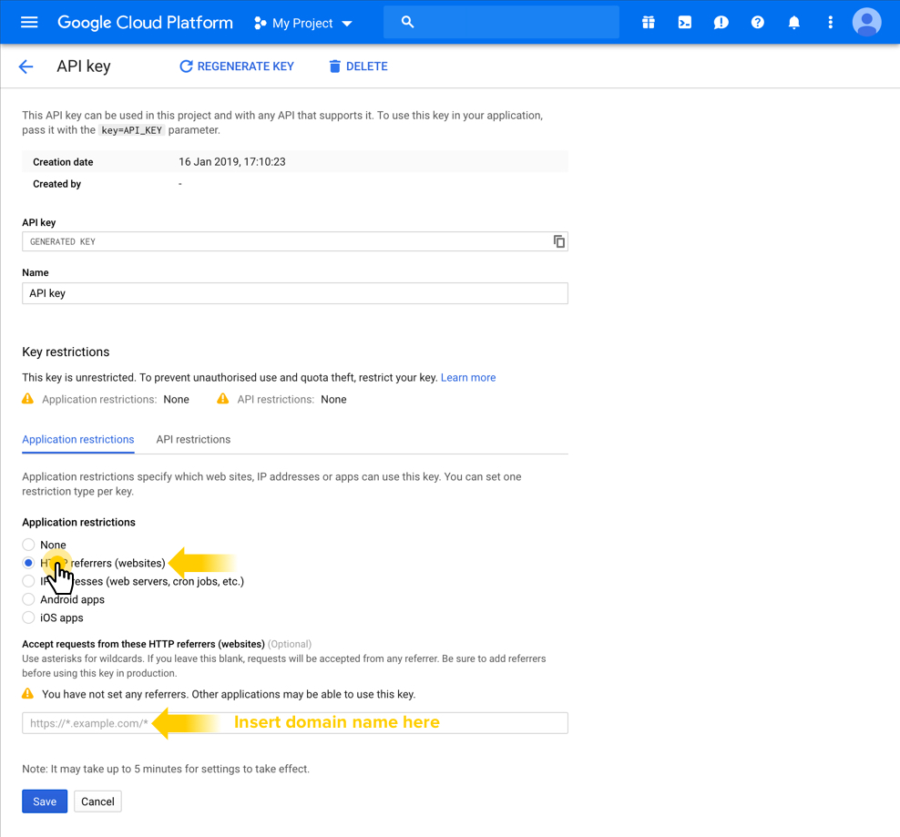Click the Save button
This screenshot has height=837, width=900.
(x=45, y=801)
